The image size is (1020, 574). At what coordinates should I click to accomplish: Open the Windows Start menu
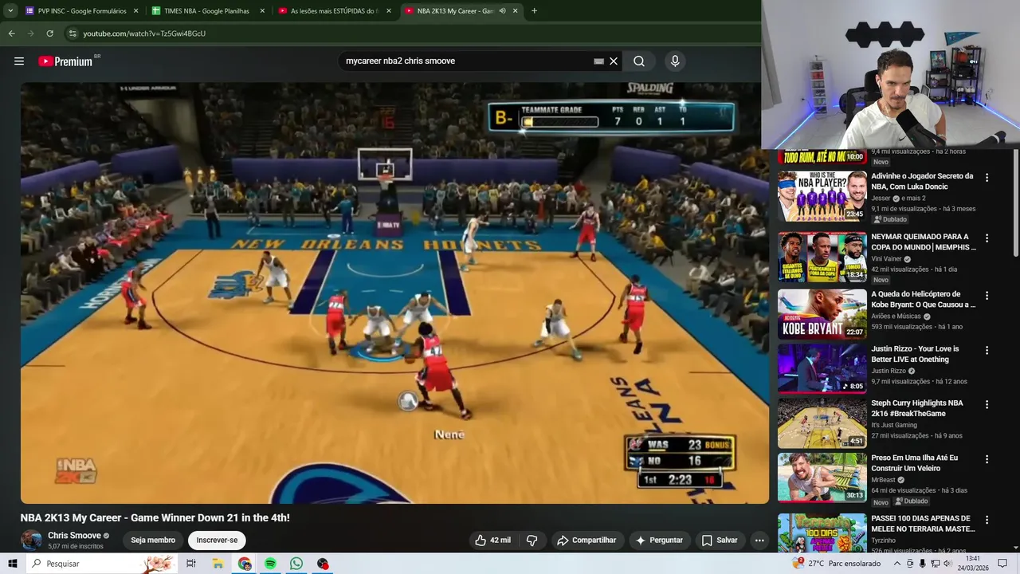coord(13,564)
